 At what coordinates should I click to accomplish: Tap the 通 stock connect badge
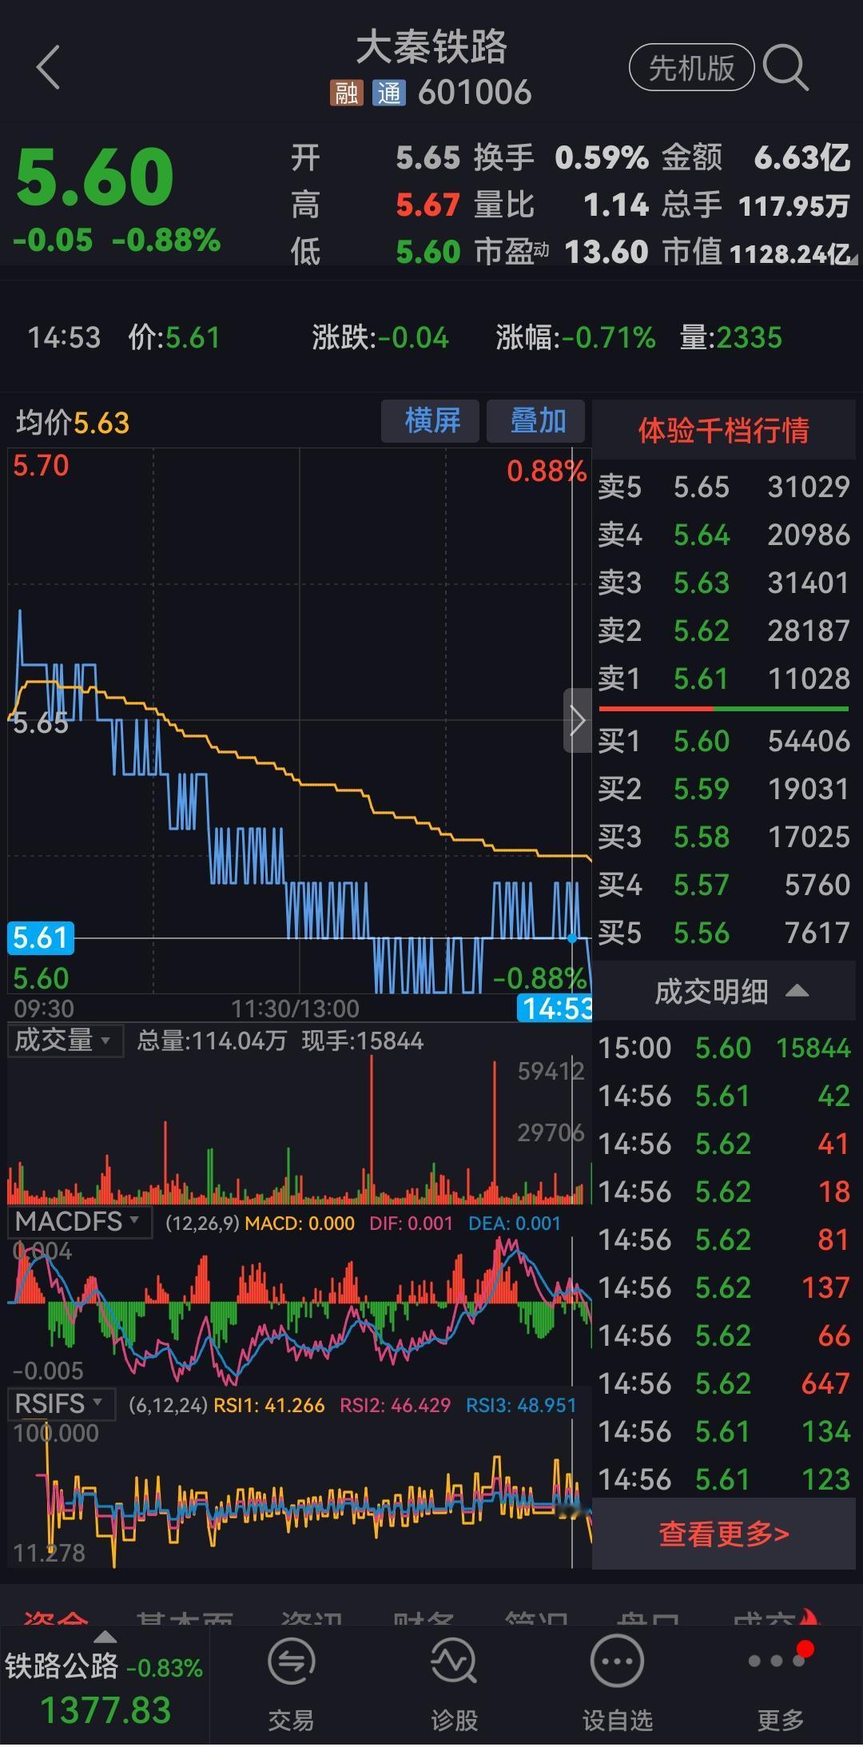[389, 94]
